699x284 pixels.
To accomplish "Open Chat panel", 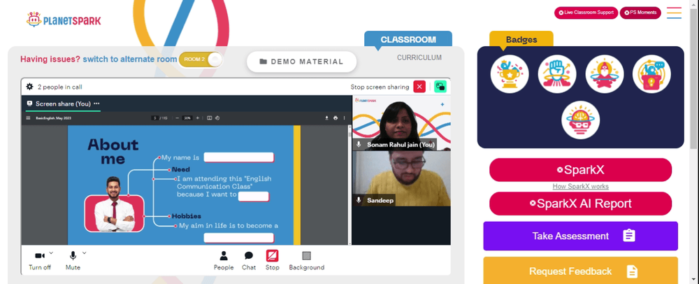I will click(x=249, y=261).
